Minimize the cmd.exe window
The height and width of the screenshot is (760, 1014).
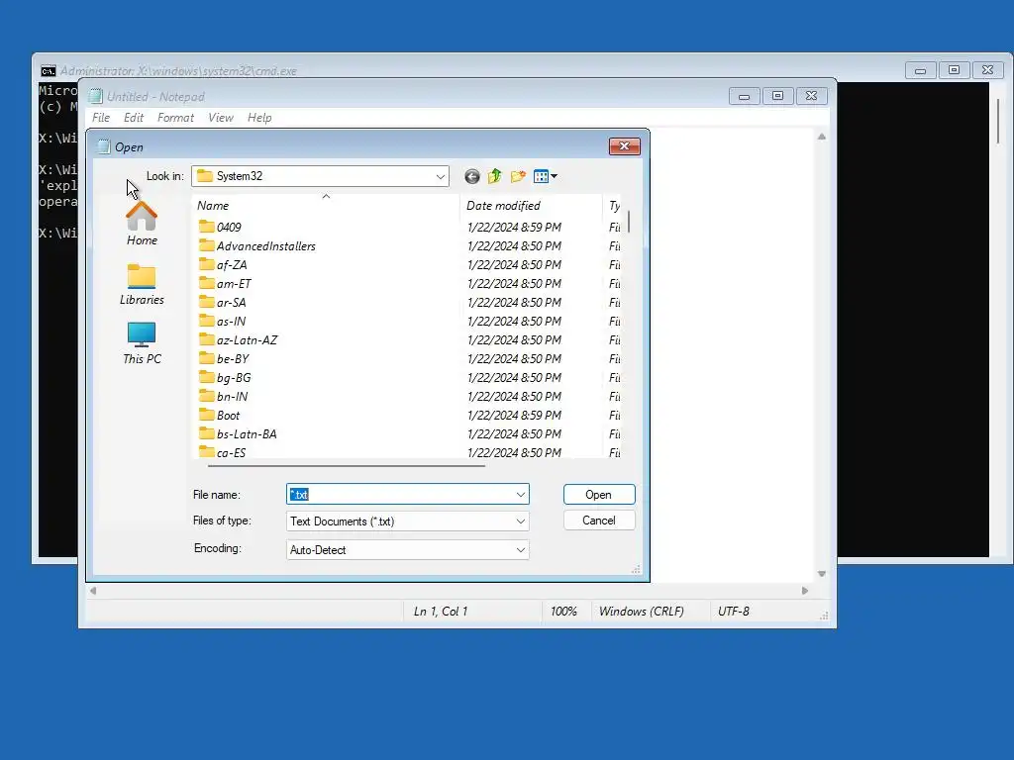point(920,70)
